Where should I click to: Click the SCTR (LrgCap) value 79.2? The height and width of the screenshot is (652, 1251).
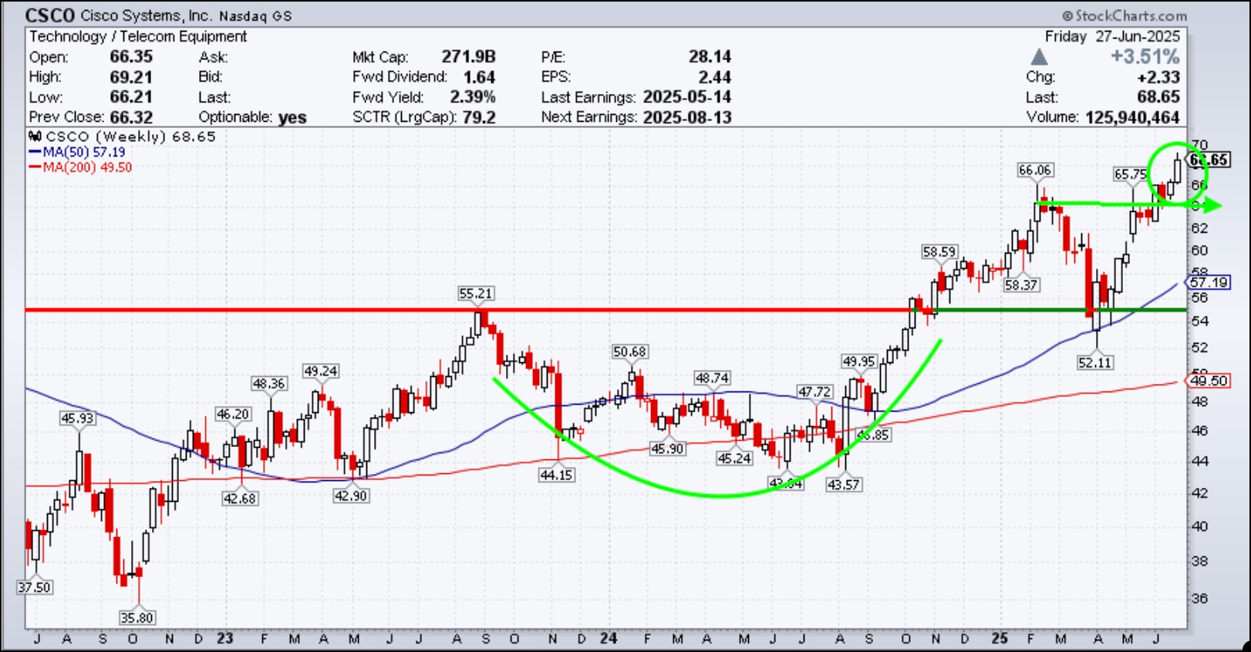click(x=480, y=117)
